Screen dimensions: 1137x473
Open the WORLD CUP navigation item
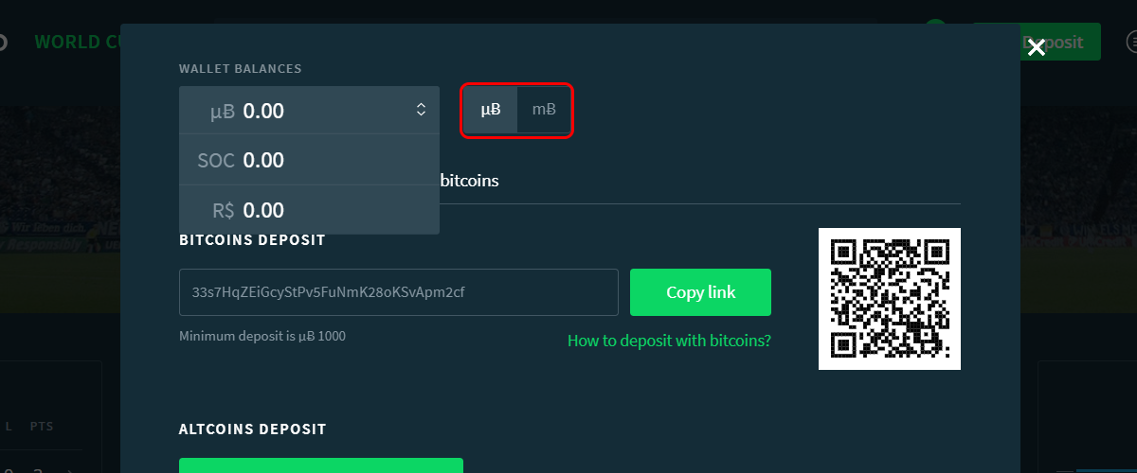tap(78, 43)
